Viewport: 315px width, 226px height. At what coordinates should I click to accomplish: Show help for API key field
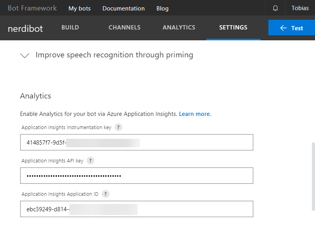90,160
